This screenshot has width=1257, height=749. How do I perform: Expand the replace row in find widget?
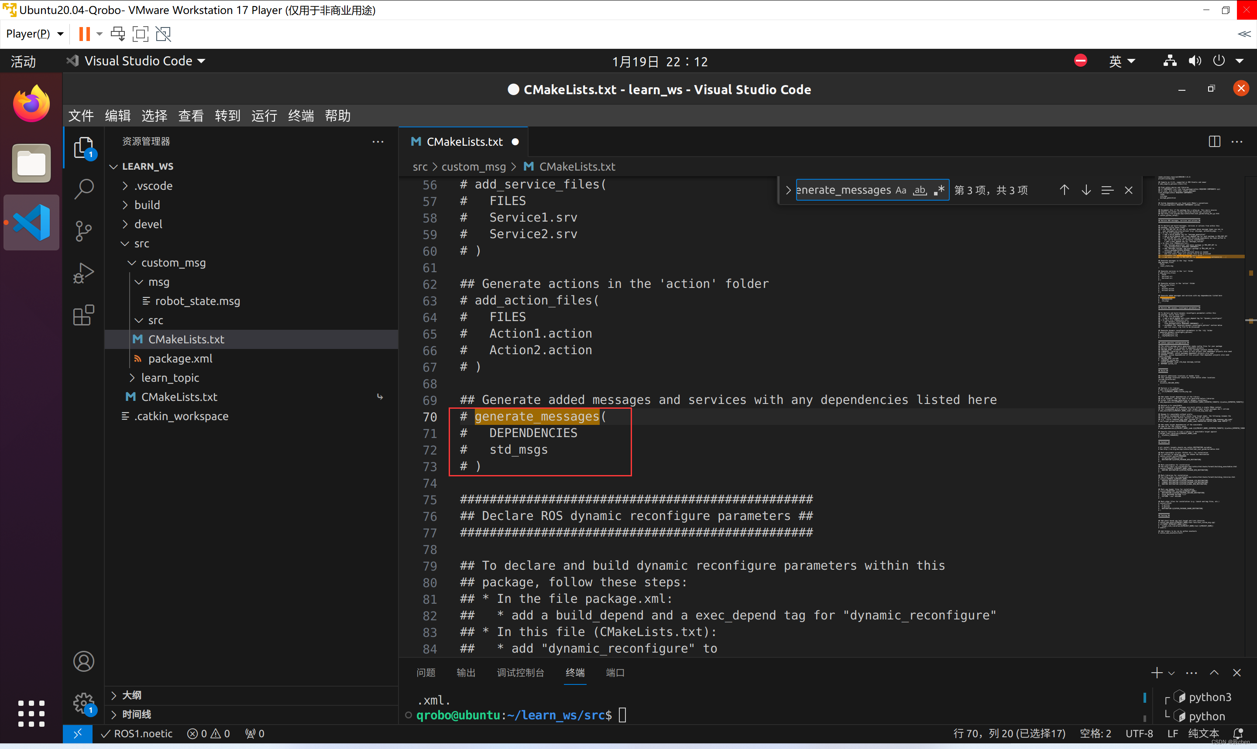tap(788, 190)
